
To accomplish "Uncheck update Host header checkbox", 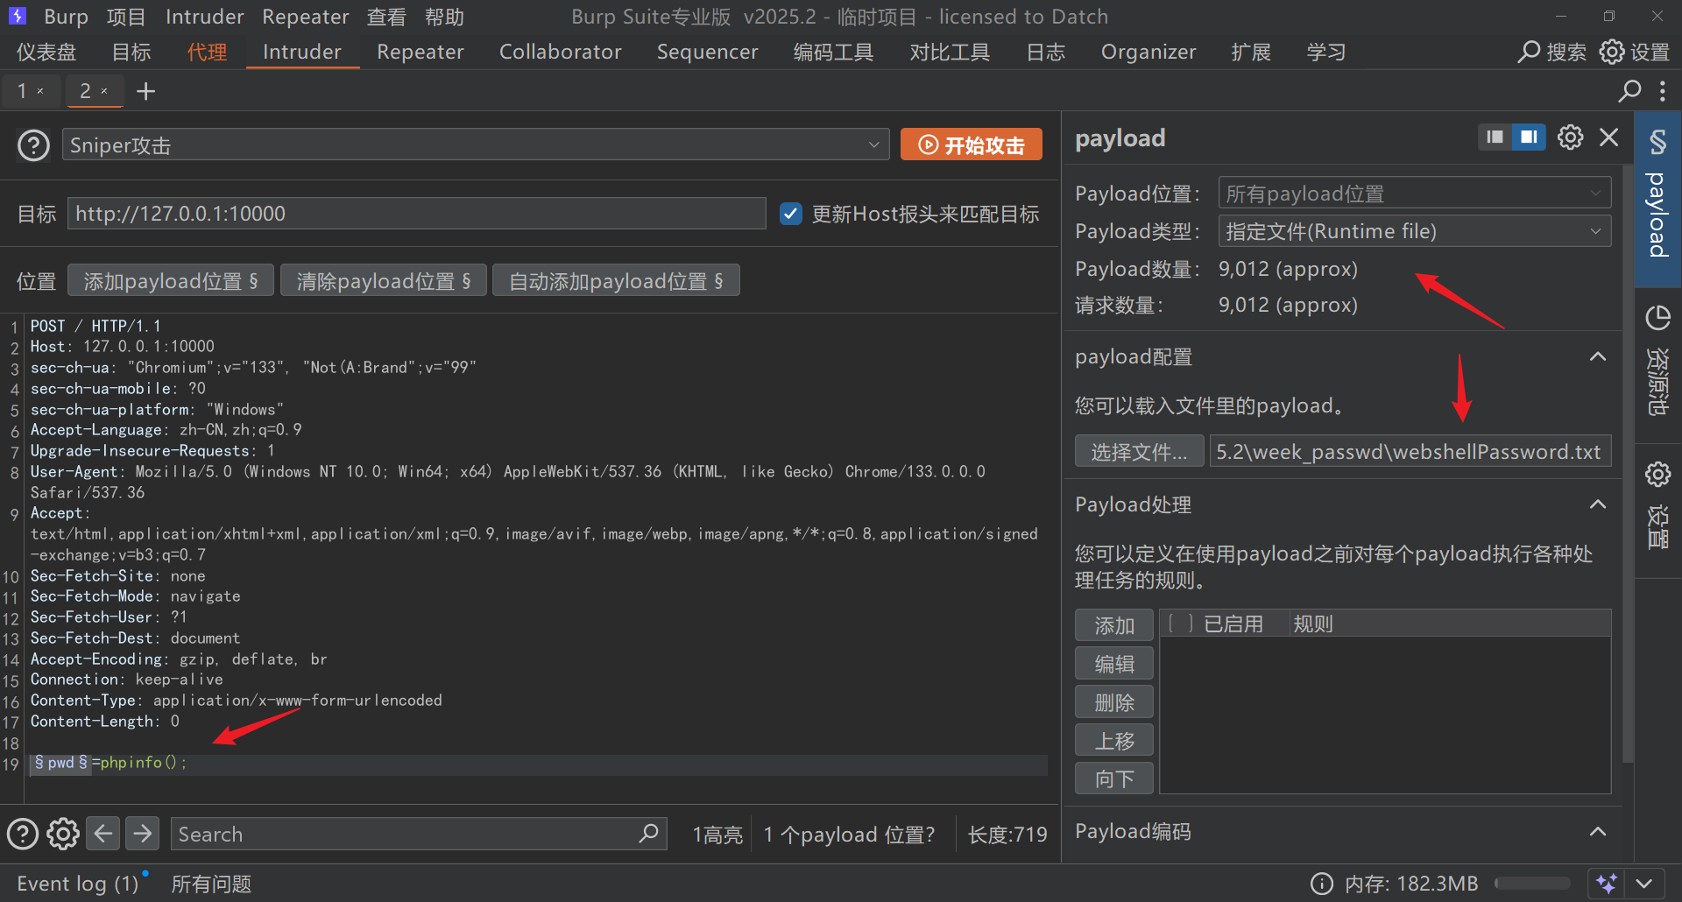I will [x=790, y=214].
